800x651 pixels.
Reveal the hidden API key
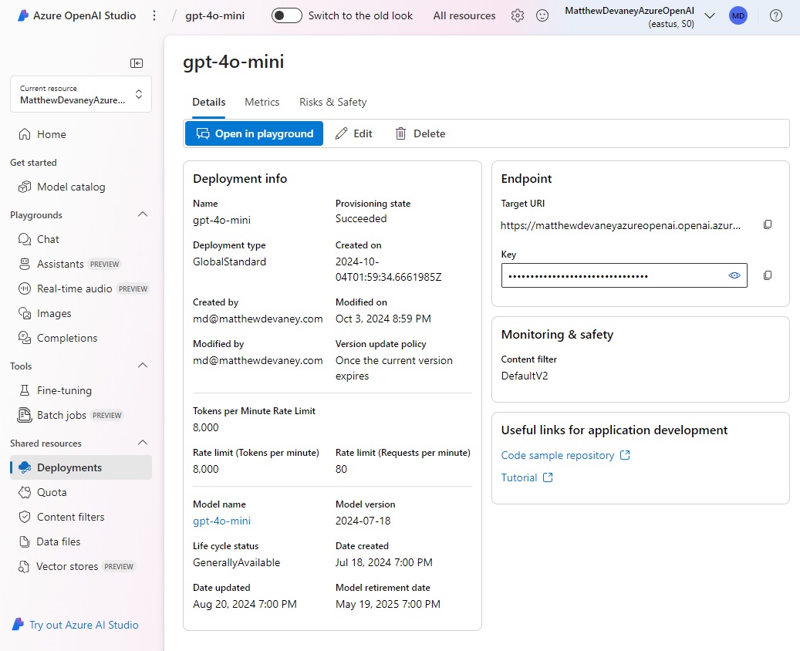[734, 275]
